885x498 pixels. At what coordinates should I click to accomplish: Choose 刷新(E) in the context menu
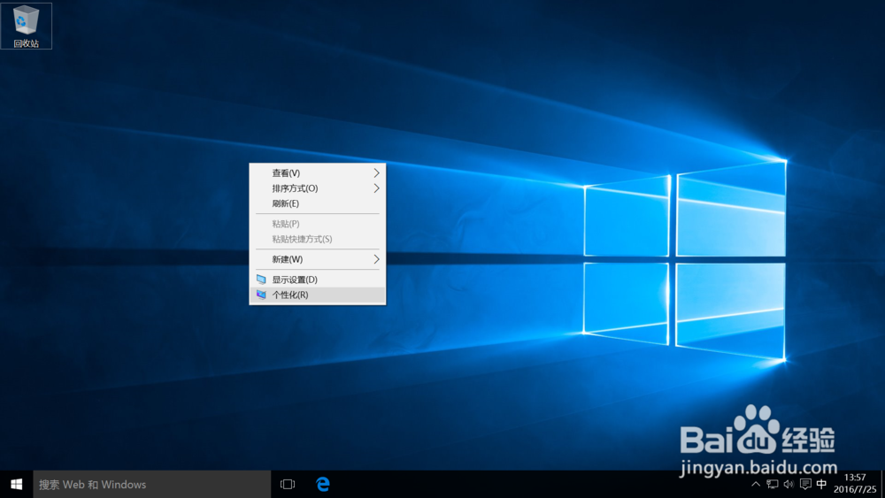coord(318,203)
